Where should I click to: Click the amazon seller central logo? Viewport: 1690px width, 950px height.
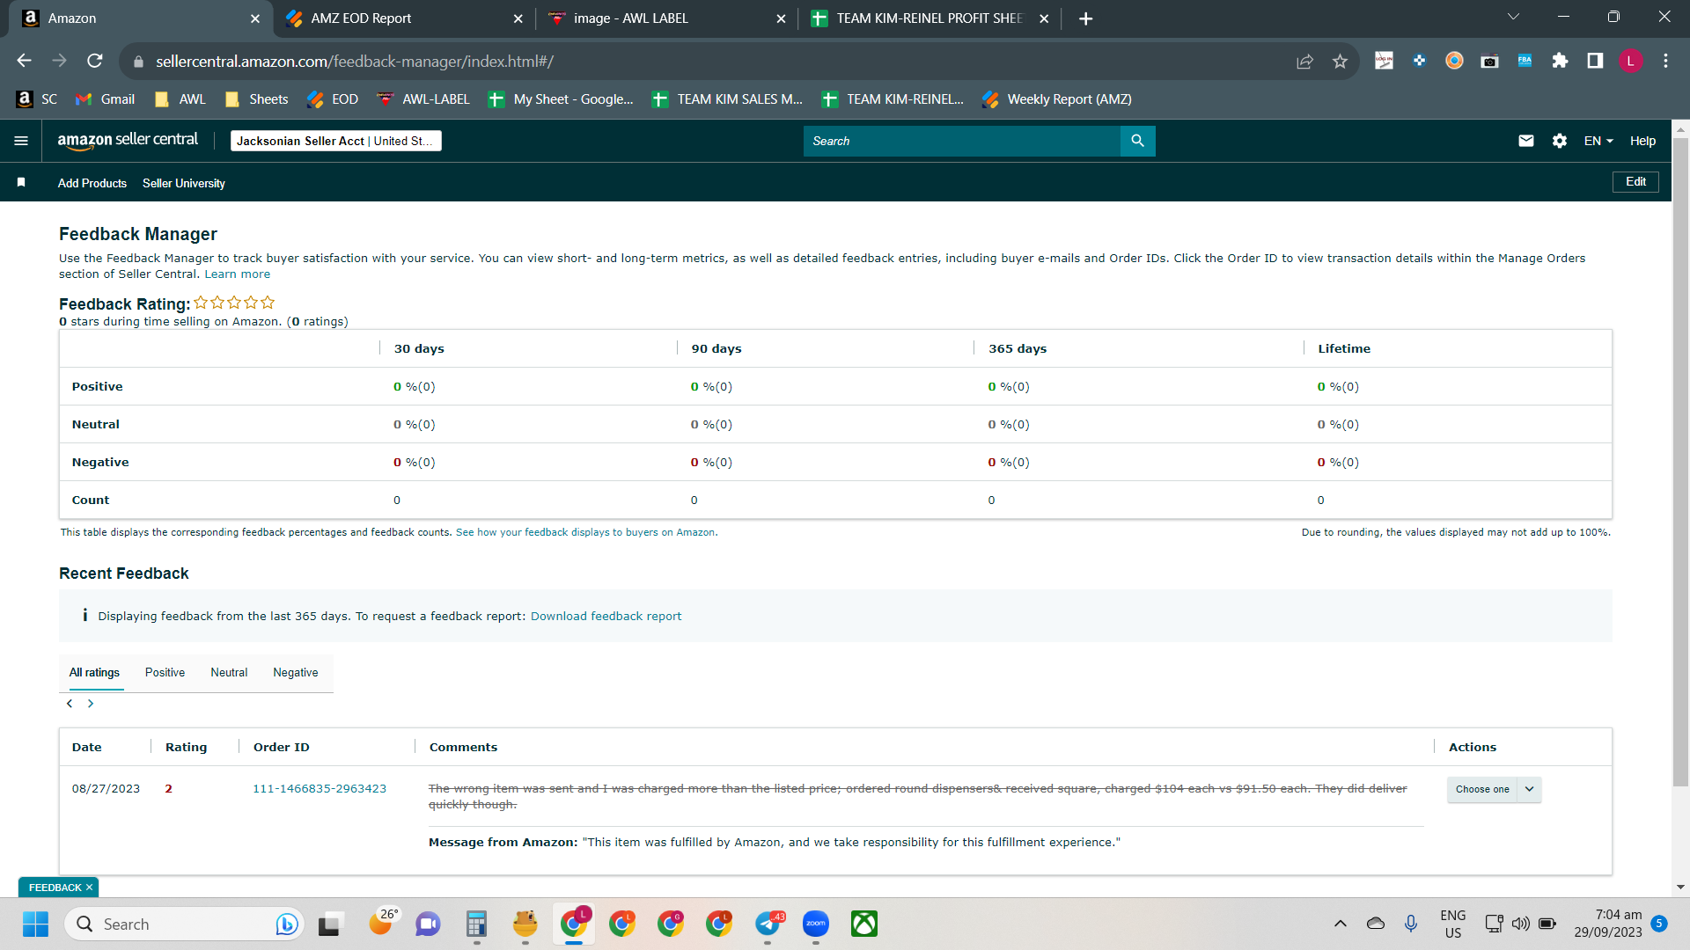pyautogui.click(x=128, y=141)
